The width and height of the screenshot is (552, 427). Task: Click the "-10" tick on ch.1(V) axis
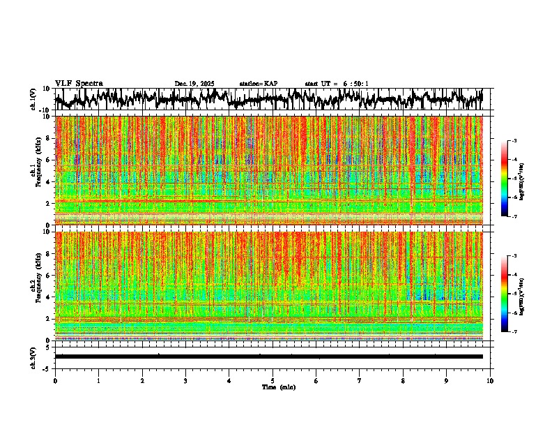click(x=45, y=110)
